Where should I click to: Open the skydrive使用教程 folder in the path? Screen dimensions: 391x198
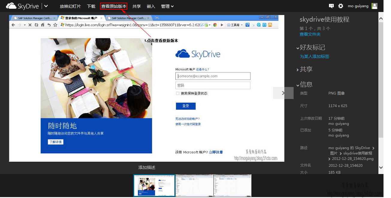[358, 153]
